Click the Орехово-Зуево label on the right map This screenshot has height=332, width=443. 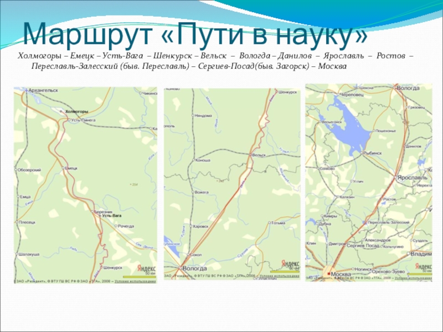click(x=388, y=272)
